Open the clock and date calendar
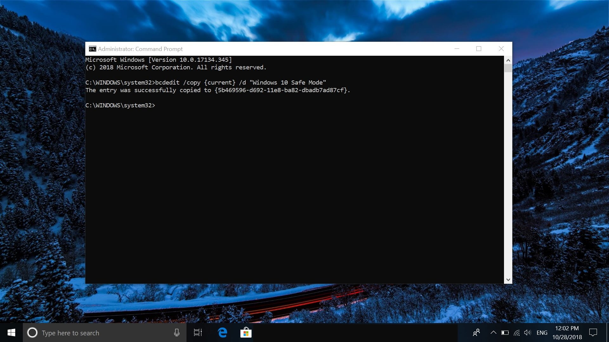 tap(567, 332)
